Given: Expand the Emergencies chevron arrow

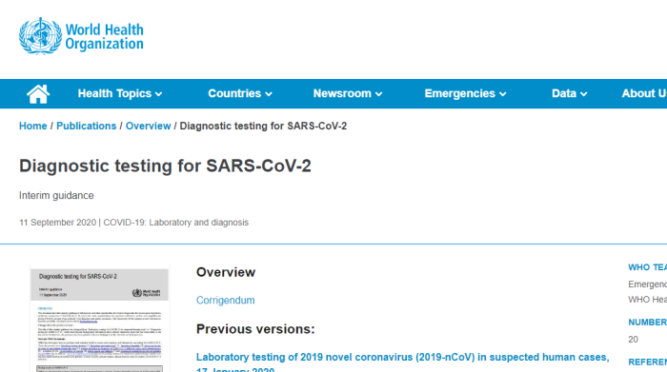Looking at the screenshot, I should coord(503,94).
